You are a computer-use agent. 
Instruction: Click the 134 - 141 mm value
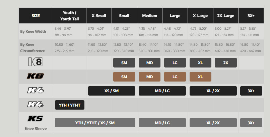click(x=250, y=35)
